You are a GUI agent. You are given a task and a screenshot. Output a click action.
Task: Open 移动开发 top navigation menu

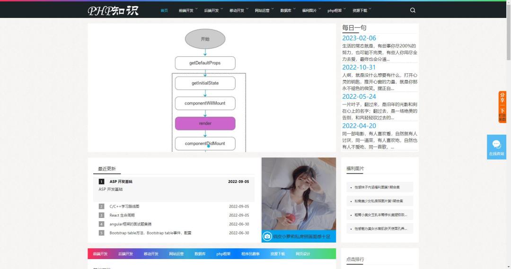pos(237,10)
